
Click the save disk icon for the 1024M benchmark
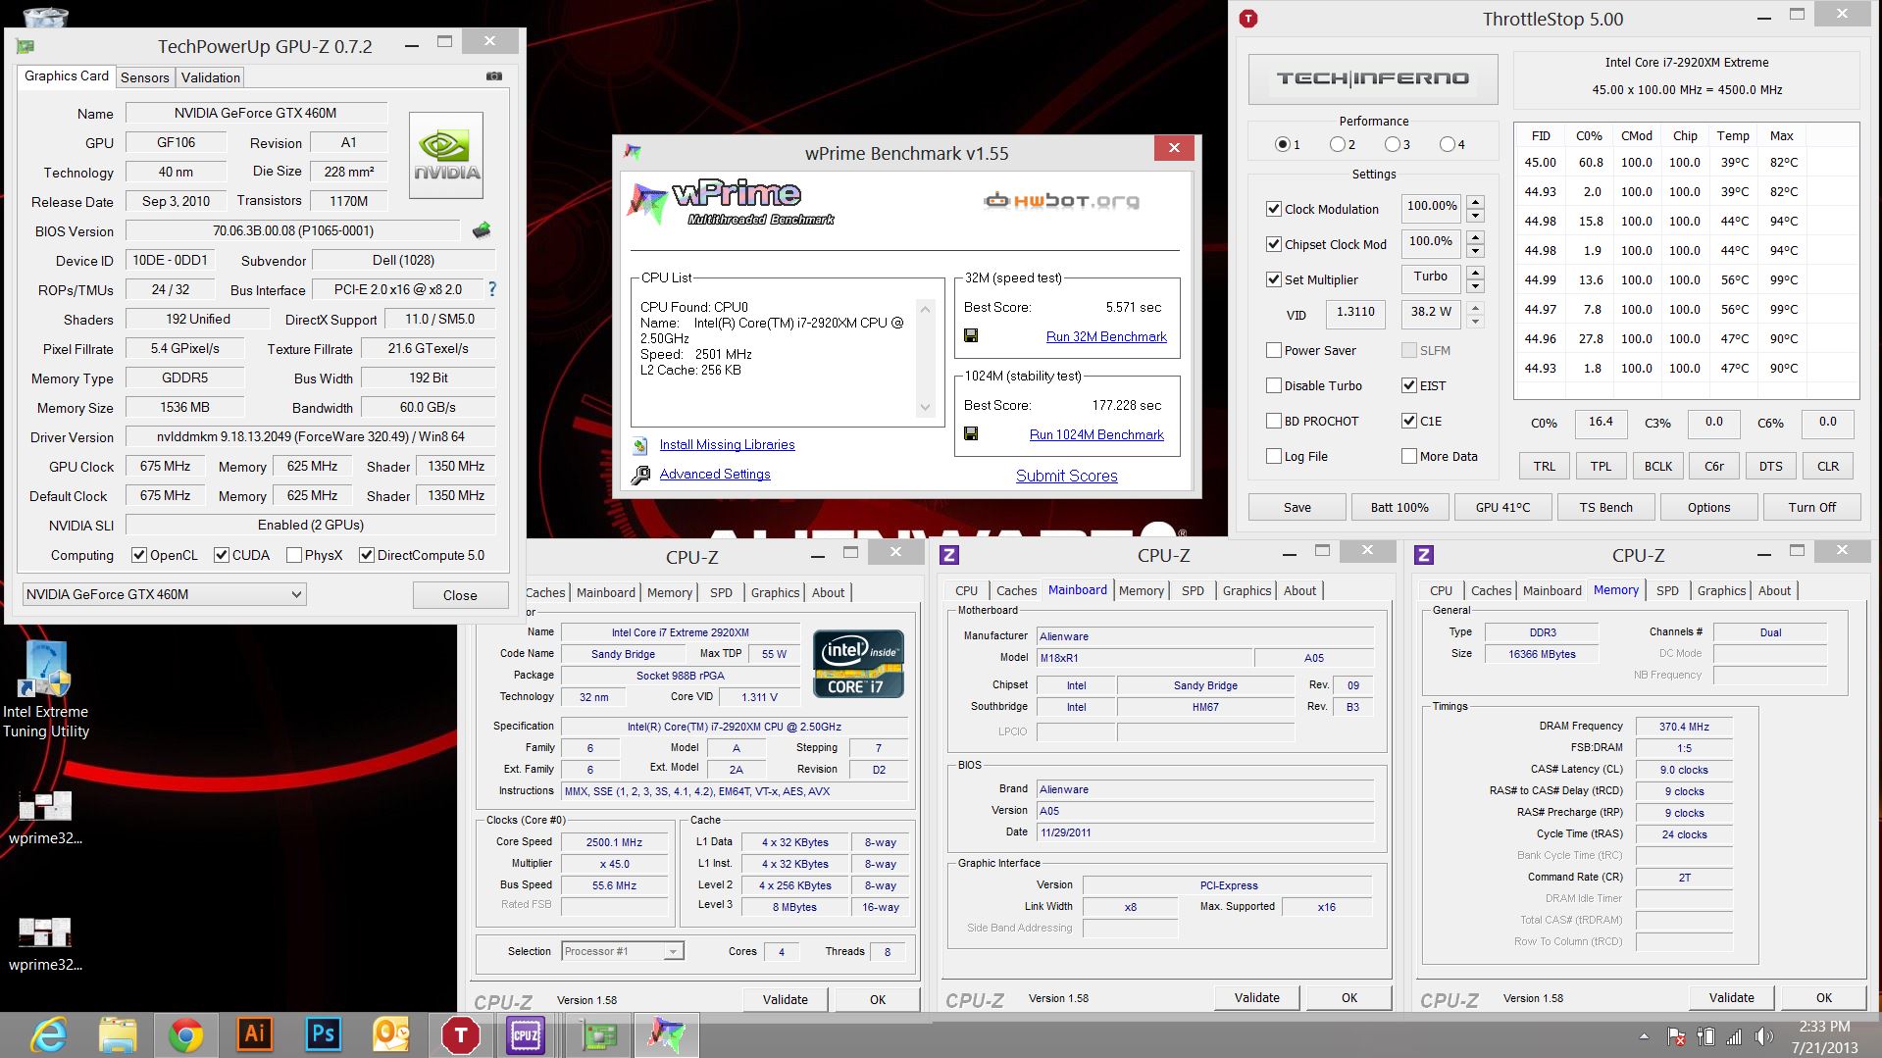click(x=971, y=433)
